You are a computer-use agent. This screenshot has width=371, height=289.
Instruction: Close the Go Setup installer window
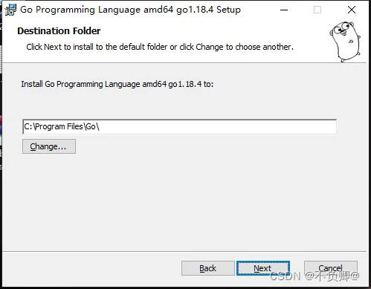[x=352, y=10]
